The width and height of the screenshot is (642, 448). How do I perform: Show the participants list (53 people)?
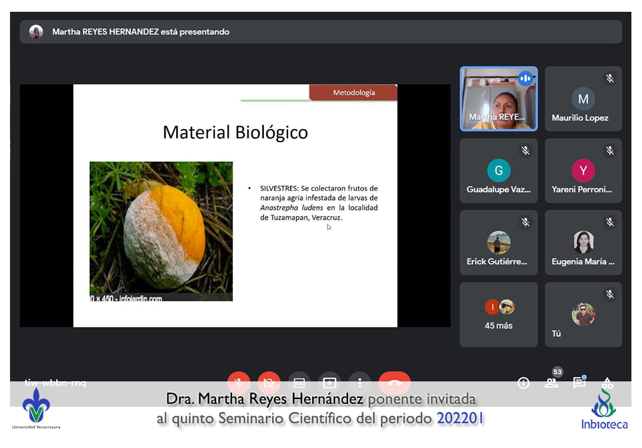551,383
